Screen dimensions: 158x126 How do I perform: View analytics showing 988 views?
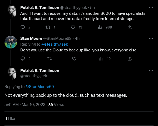tap(100, 27)
